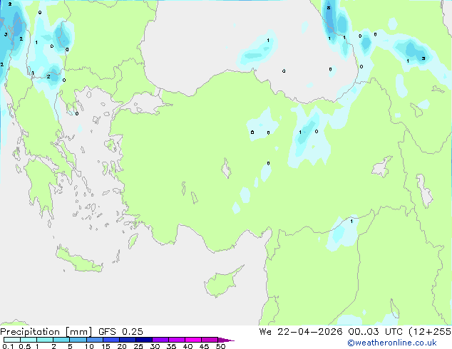Click the '00..03 UTC' time text
This screenshot has width=452, height=349.
coord(375,332)
